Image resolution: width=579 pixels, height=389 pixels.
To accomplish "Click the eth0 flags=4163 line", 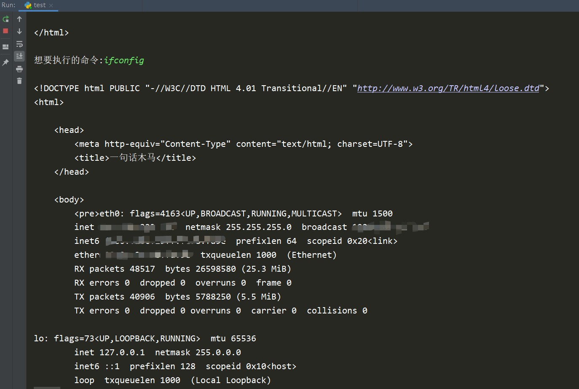I will click(x=233, y=213).
